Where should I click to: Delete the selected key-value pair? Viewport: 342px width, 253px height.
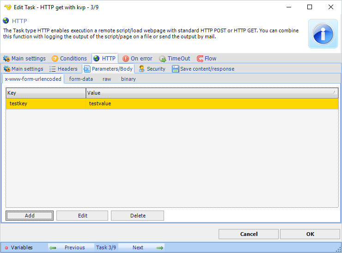[x=137, y=216]
